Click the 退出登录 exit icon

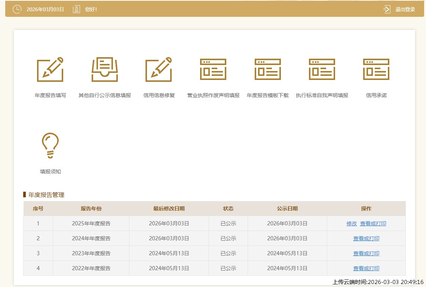pos(387,9)
